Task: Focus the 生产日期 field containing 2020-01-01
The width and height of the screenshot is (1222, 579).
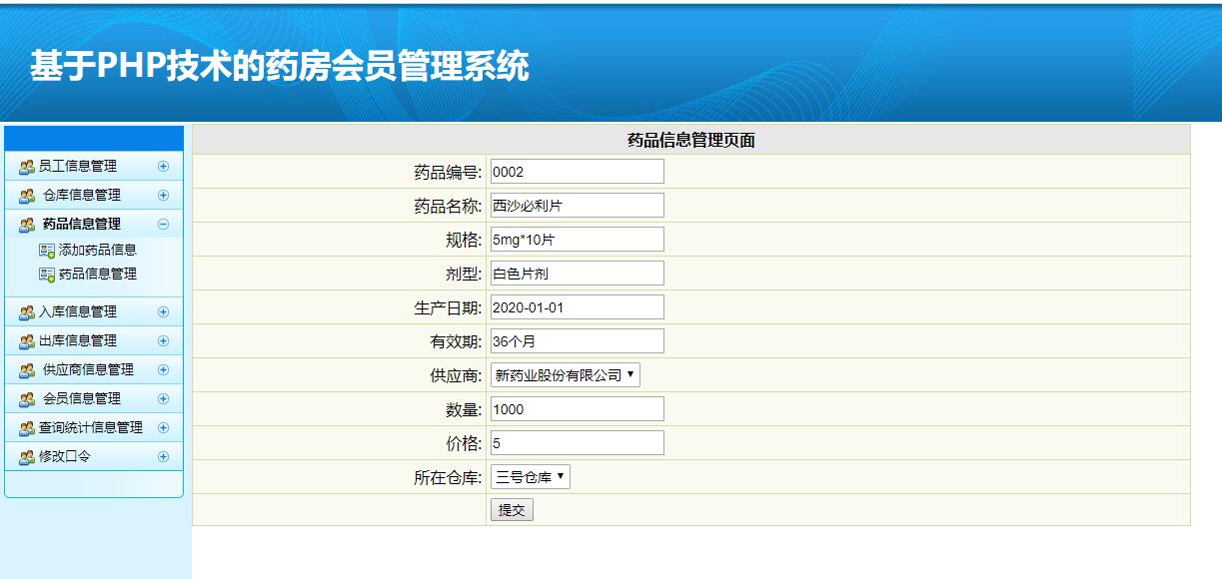Action: click(577, 307)
